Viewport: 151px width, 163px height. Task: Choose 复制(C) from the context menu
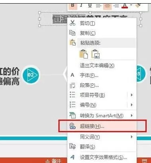click(x=88, y=33)
